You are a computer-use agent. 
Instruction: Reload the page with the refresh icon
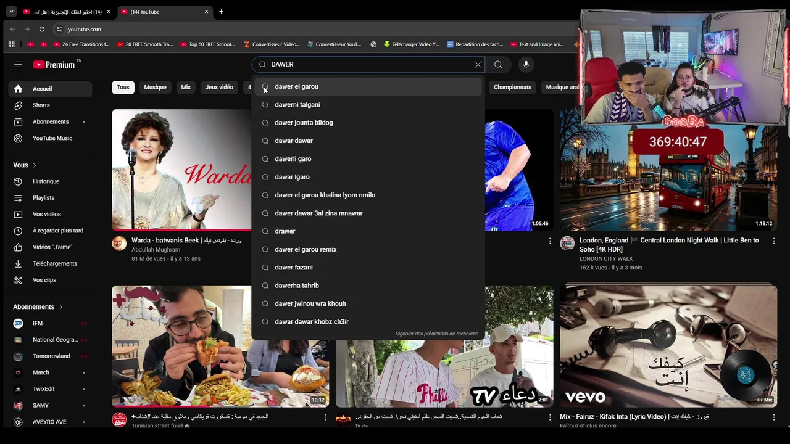tap(42, 29)
